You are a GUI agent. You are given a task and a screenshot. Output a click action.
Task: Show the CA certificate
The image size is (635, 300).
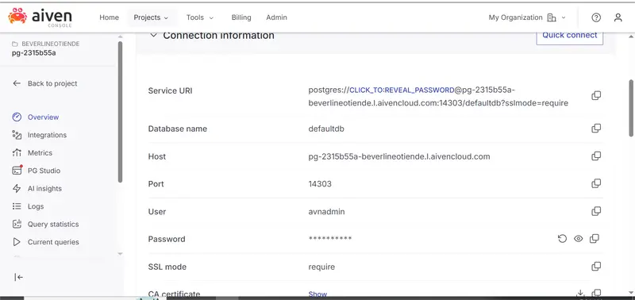pos(317,294)
